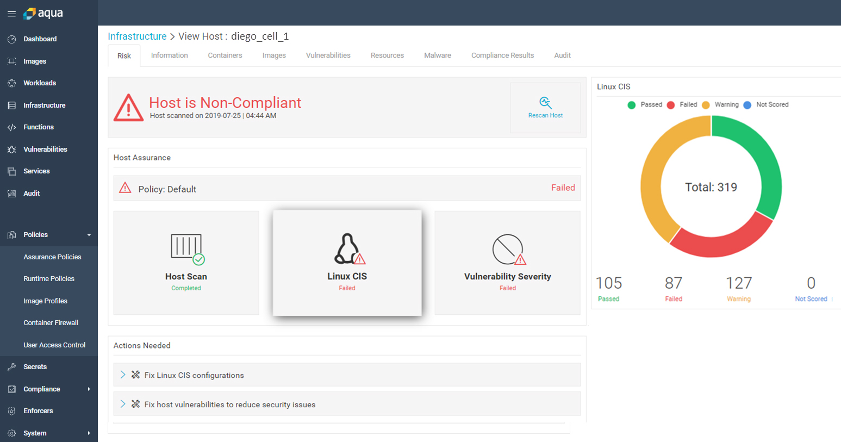Click the green Passed legend dot
The width and height of the screenshot is (841, 442).
pyautogui.click(x=631, y=105)
